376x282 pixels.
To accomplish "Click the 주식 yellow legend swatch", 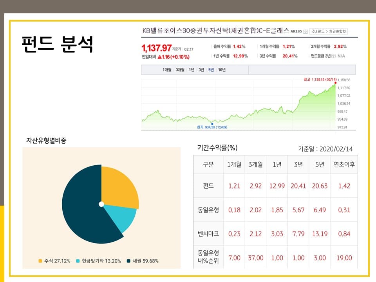I will coord(40,261).
